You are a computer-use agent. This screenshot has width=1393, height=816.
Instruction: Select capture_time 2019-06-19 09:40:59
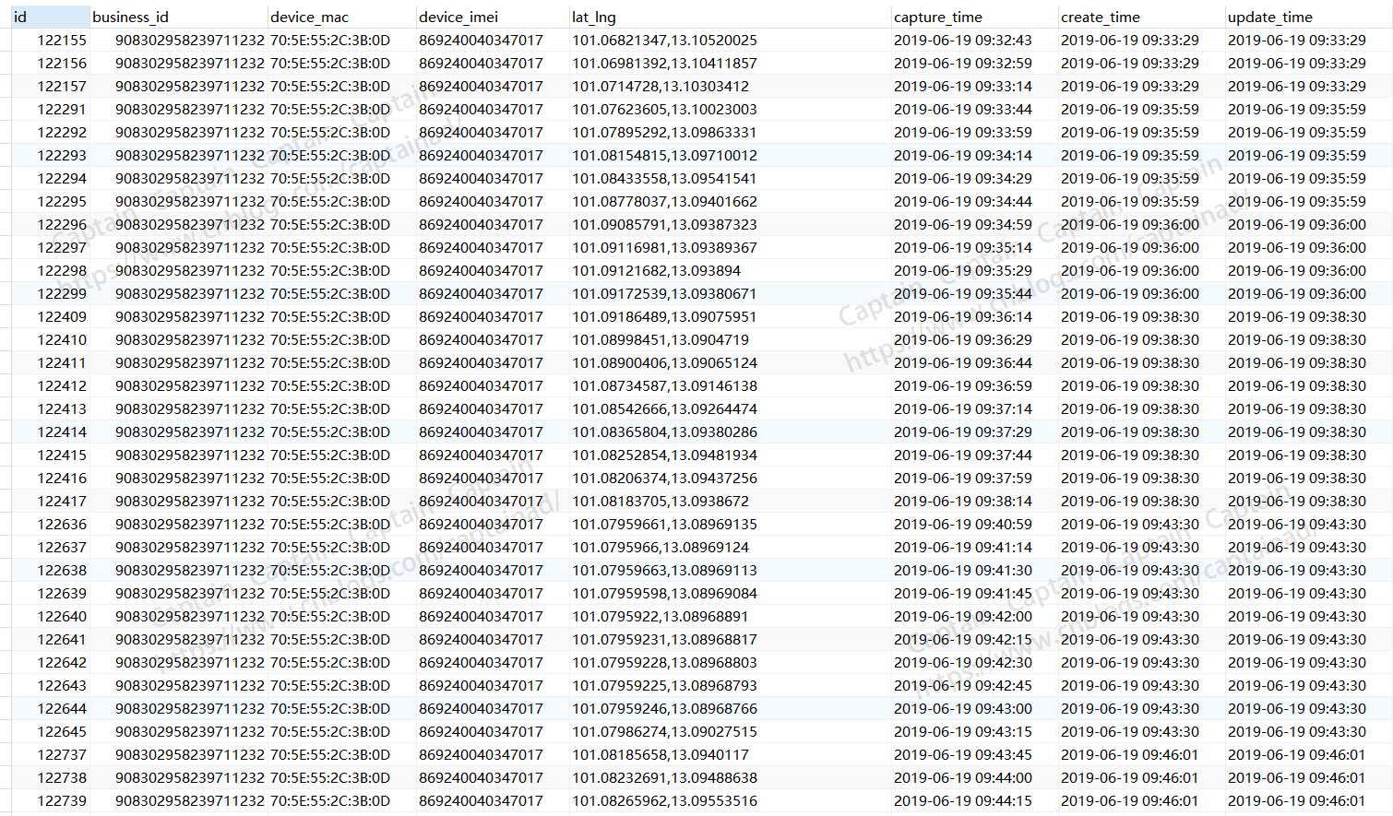click(x=962, y=525)
